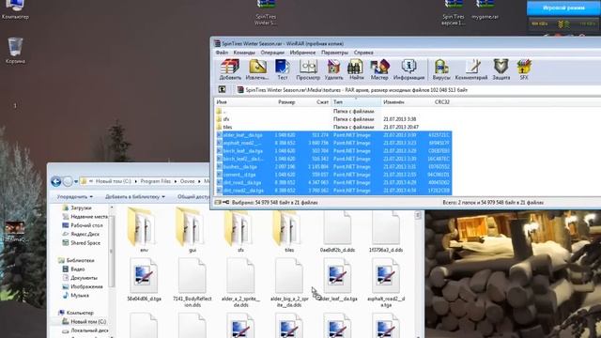The width and height of the screenshot is (601, 338).
Task: Launch the Мастер (Wizard) in WinRAR
Action: coord(379,69)
